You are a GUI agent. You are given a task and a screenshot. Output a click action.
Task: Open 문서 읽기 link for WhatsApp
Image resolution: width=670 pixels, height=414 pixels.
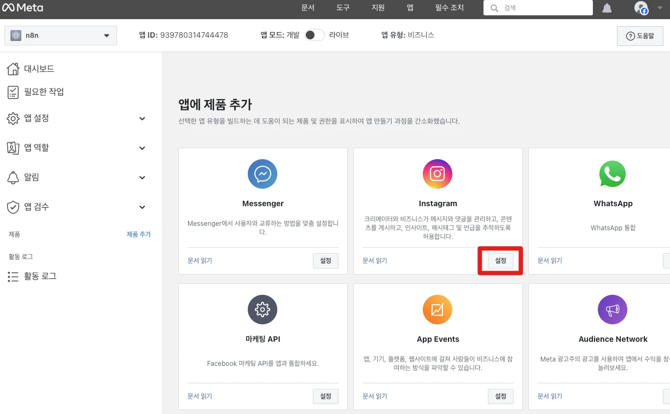550,261
